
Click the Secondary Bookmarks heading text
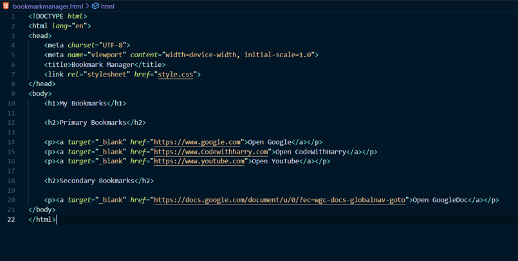97,181
